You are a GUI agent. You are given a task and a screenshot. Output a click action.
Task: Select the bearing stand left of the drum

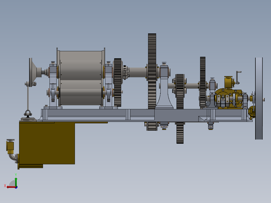(x=53, y=85)
